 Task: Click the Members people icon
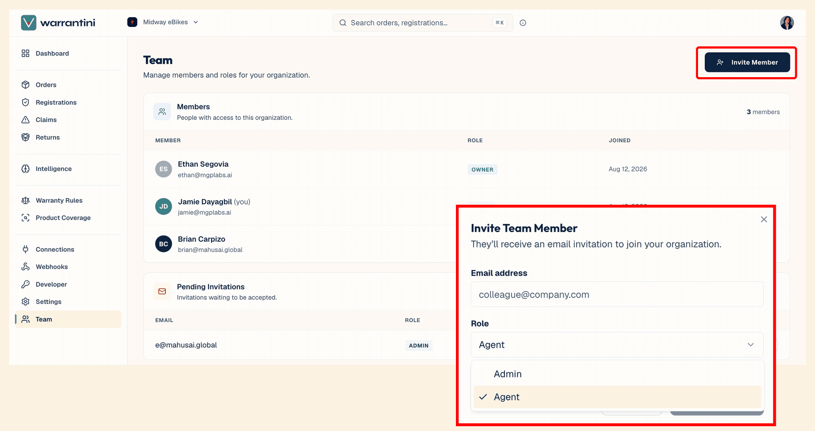coord(162,112)
